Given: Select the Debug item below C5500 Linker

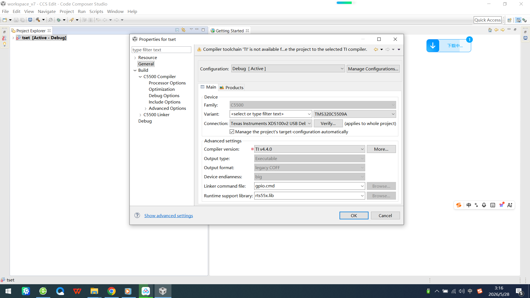Looking at the screenshot, I should 145,121.
